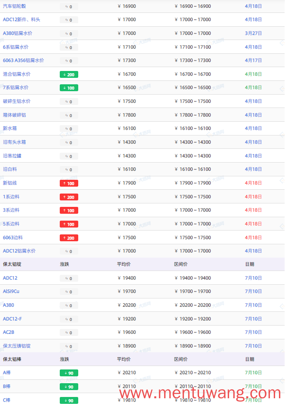Click the 日期 column header under 保太铝棒
285x406 pixels.
(250, 360)
